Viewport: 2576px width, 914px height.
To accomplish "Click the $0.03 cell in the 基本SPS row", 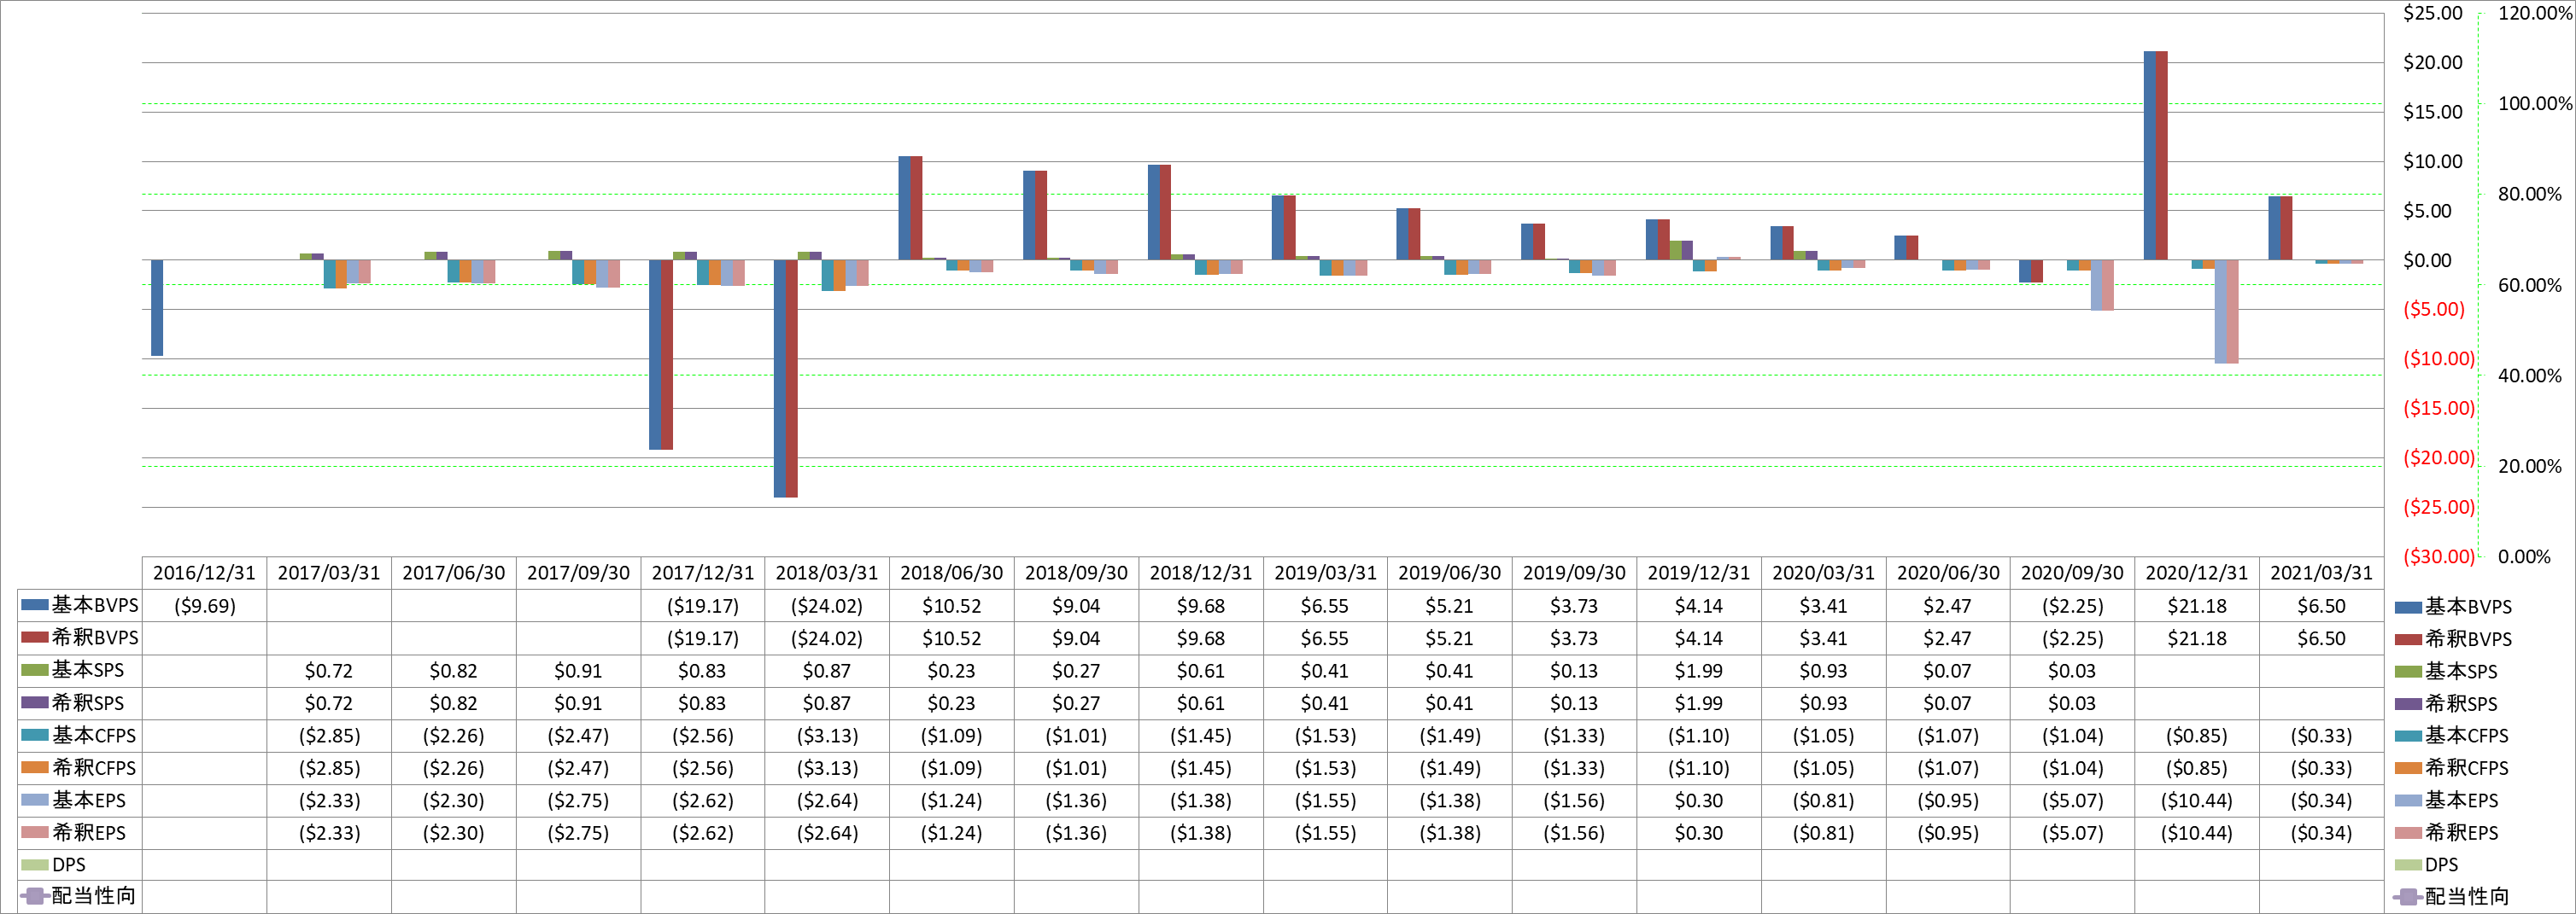I will (x=2072, y=670).
